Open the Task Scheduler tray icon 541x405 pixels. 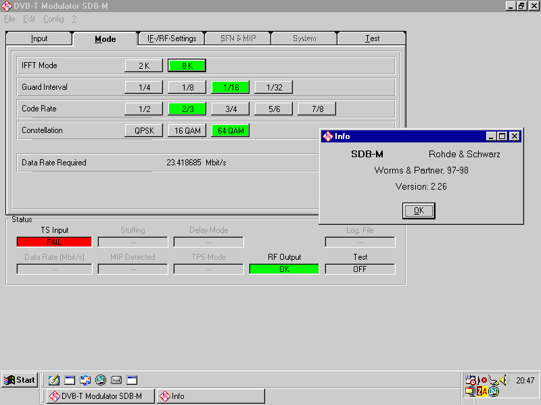coord(470,380)
